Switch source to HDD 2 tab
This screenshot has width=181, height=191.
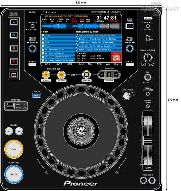pyautogui.click(x=59, y=64)
